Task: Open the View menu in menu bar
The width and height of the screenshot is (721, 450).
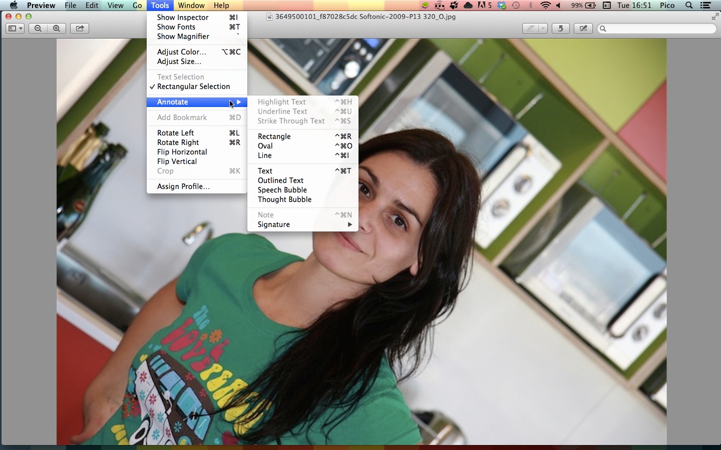Action: point(115,5)
